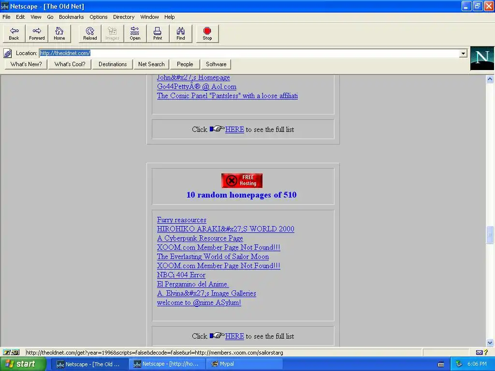Open the File menu
Viewport: 495px width, 371px height.
6,17
